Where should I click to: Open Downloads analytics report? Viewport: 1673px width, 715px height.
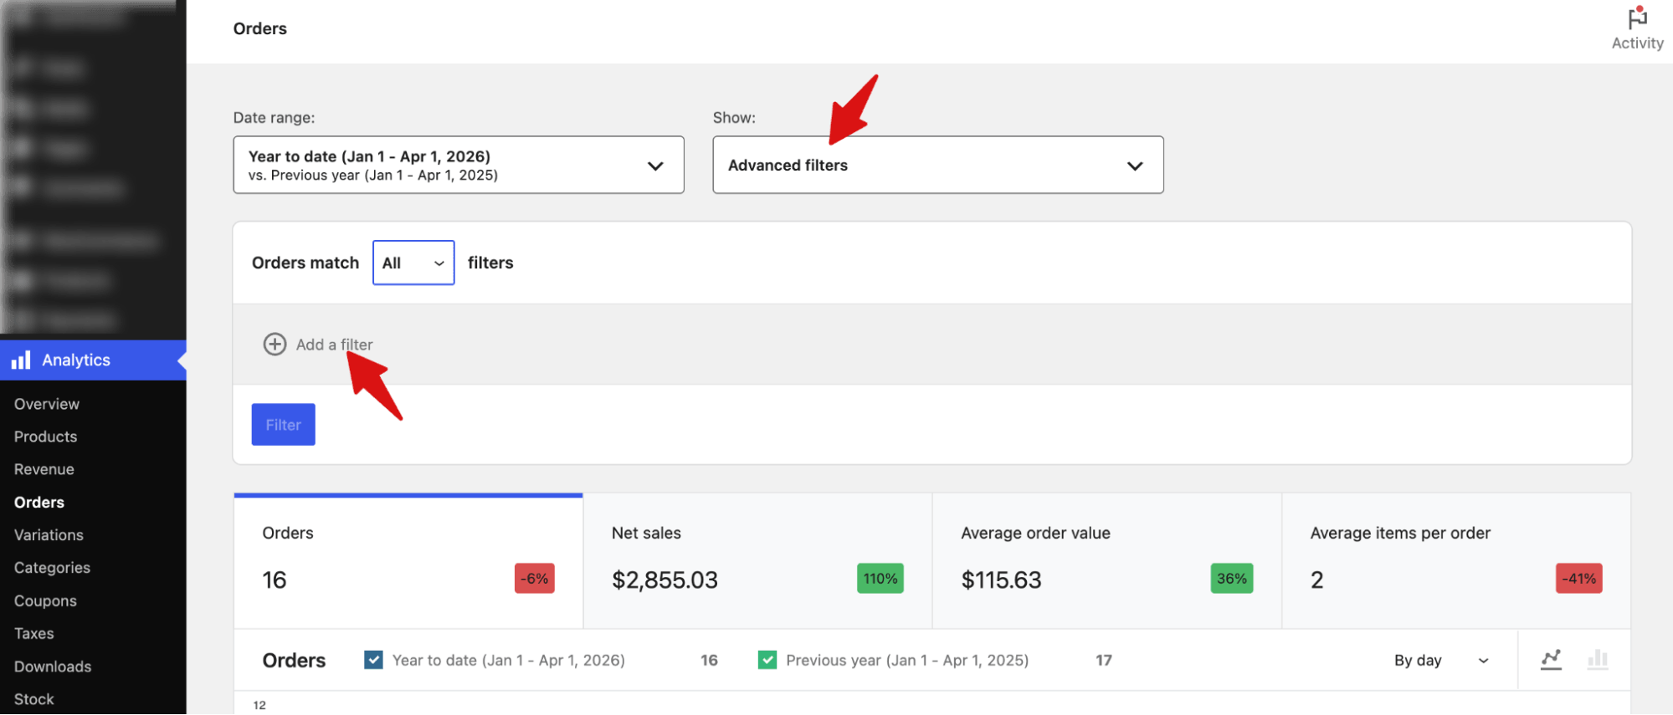[53, 666]
